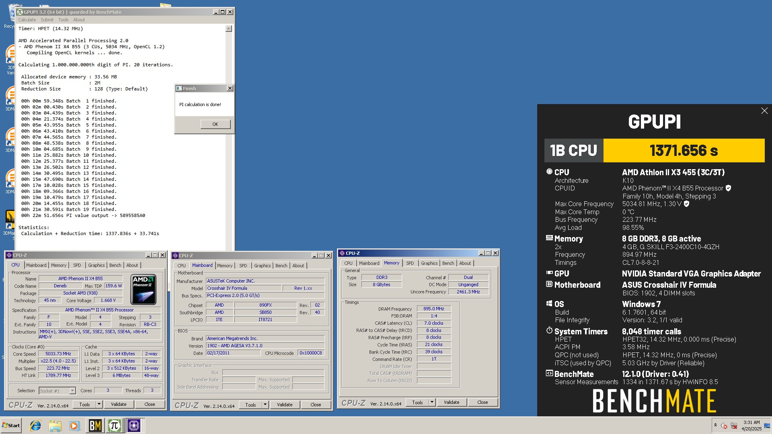Click the System Timers stopwatch icon in BenchMate
This screenshot has width=772, height=434.
point(549,330)
